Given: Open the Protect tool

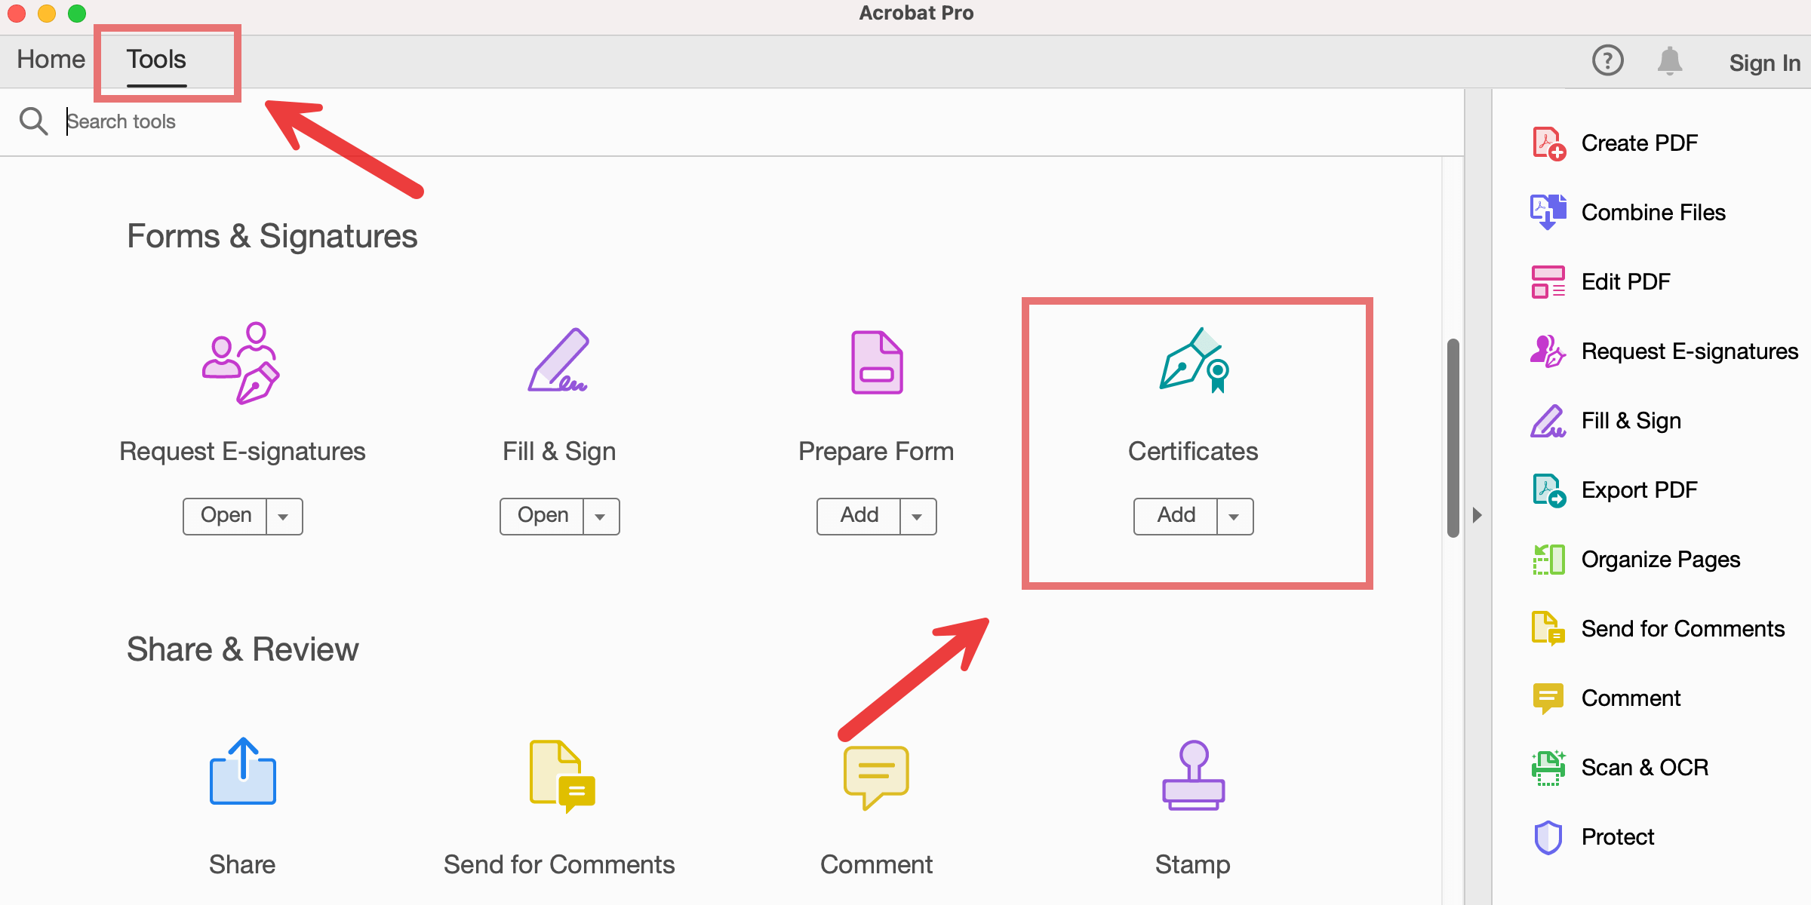Looking at the screenshot, I should [1616, 836].
